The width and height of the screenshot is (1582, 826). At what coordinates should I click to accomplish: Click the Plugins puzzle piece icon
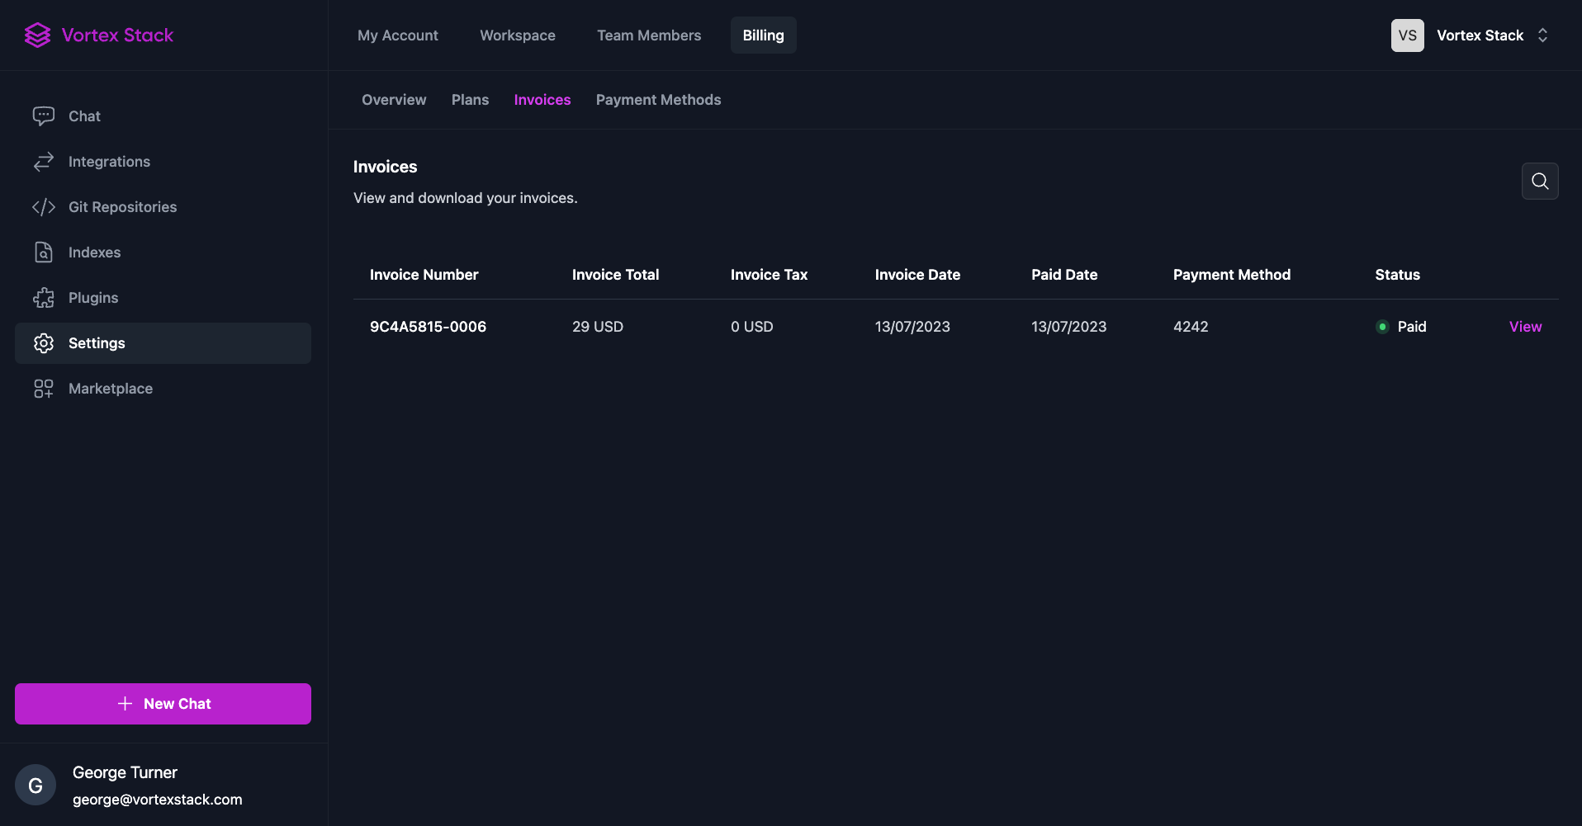[x=44, y=298]
